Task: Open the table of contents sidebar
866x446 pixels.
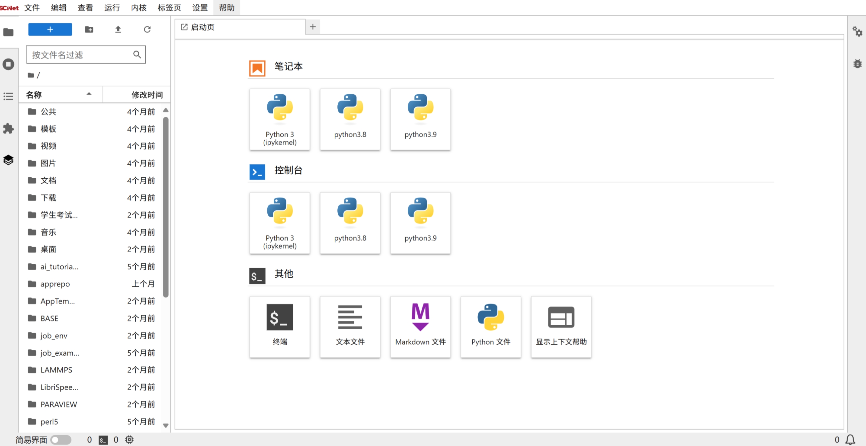Action: click(x=8, y=96)
